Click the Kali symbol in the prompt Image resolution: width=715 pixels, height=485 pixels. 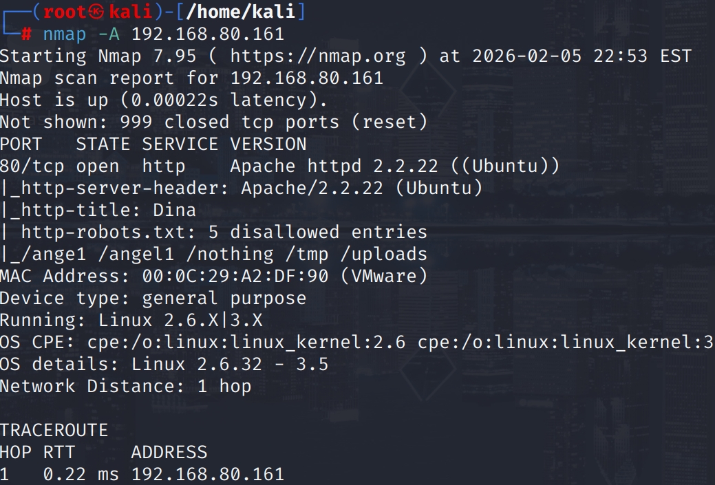click(98, 12)
